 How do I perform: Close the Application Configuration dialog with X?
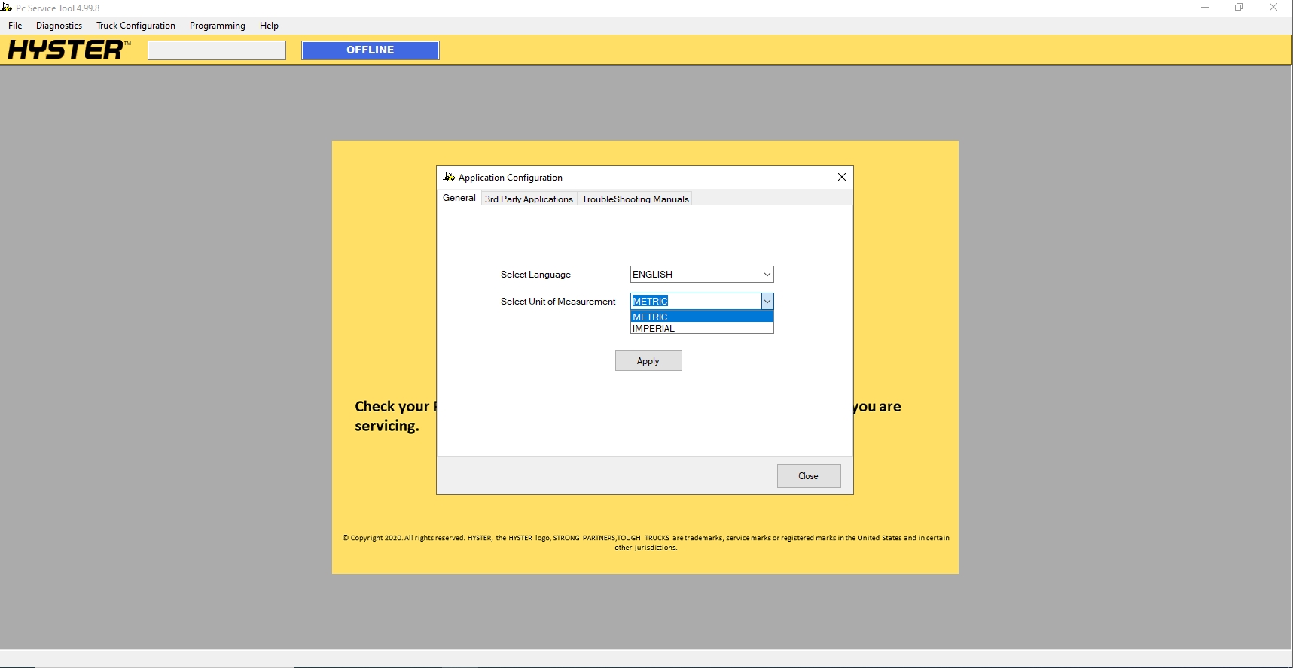coord(842,177)
